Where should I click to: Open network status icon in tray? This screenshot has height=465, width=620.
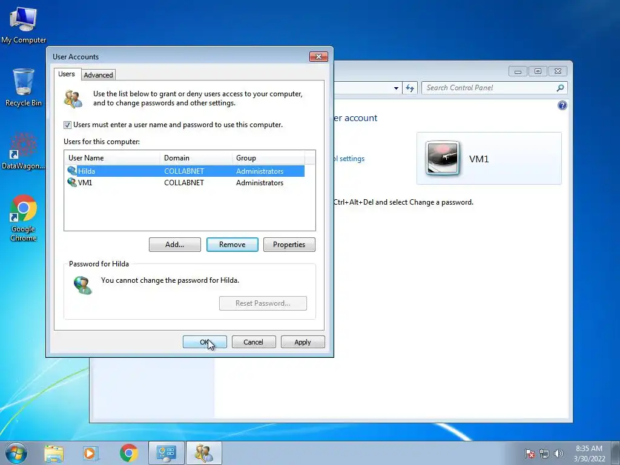tap(544, 453)
